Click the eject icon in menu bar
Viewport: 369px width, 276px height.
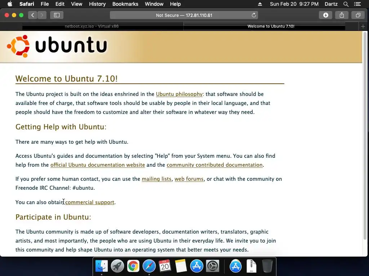point(260,4)
